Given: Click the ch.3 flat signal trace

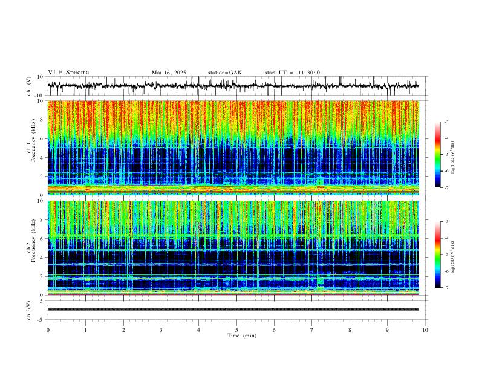Looking at the screenshot, I should (233, 310).
